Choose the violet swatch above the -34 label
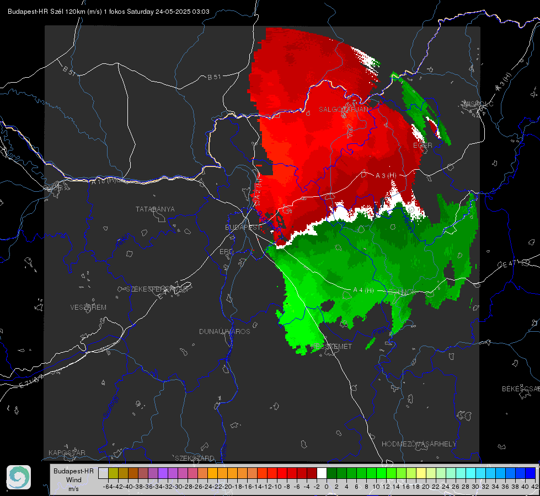The height and width of the screenshot is (496, 540). 163,473
